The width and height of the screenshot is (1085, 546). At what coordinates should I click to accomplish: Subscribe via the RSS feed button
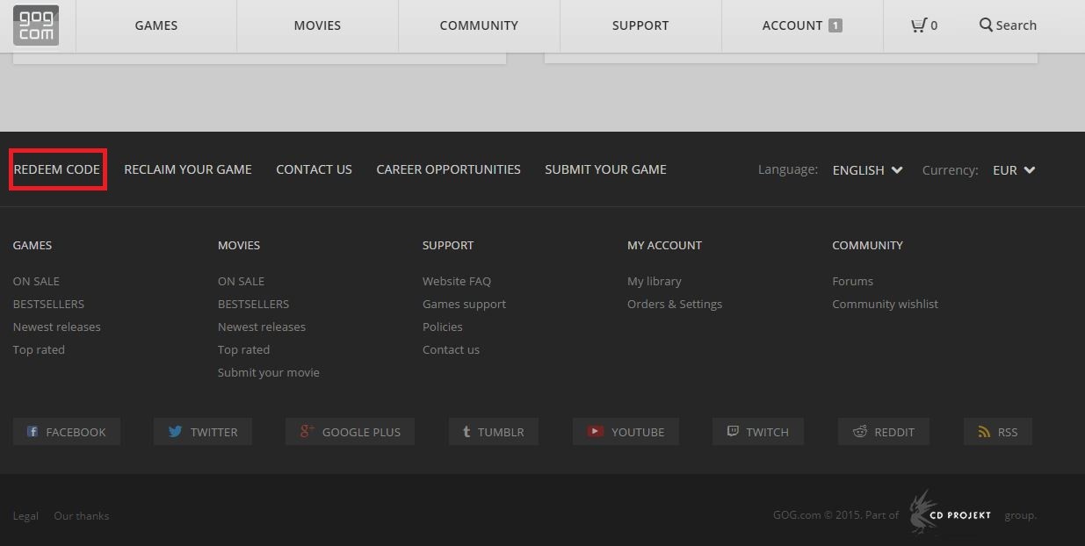997,432
